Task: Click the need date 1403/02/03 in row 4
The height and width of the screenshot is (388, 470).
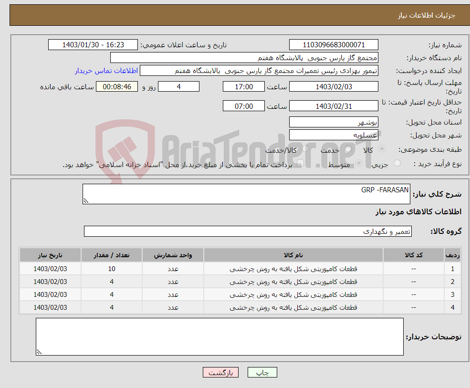Action: click(x=51, y=308)
